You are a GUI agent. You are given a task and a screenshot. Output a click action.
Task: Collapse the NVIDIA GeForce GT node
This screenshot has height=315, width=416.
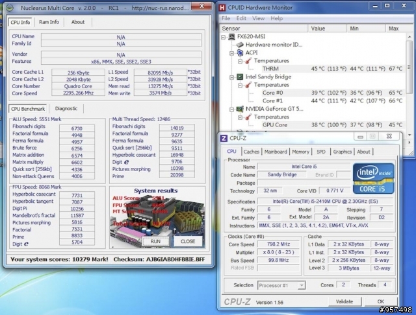[x=231, y=110]
